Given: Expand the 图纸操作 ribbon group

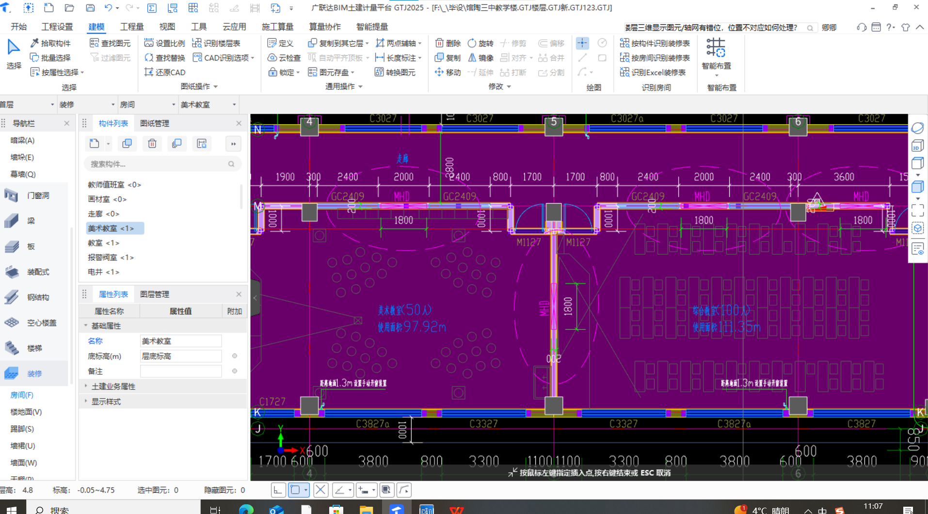Looking at the screenshot, I should tap(199, 87).
